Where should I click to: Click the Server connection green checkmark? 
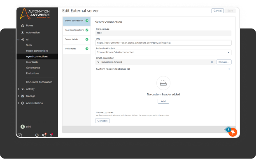coord(87,21)
